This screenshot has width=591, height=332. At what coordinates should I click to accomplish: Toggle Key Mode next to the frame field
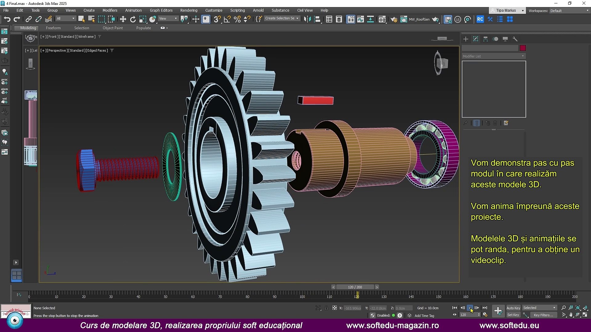(x=455, y=315)
